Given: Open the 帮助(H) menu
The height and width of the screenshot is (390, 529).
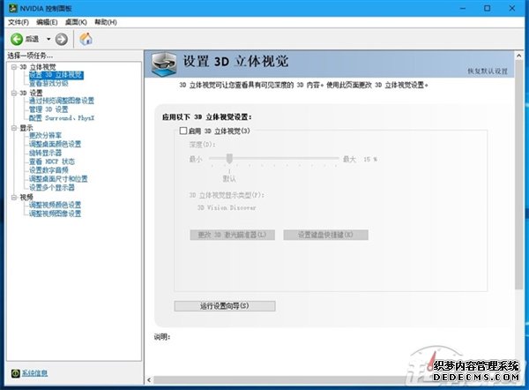Looking at the screenshot, I should 106,22.
